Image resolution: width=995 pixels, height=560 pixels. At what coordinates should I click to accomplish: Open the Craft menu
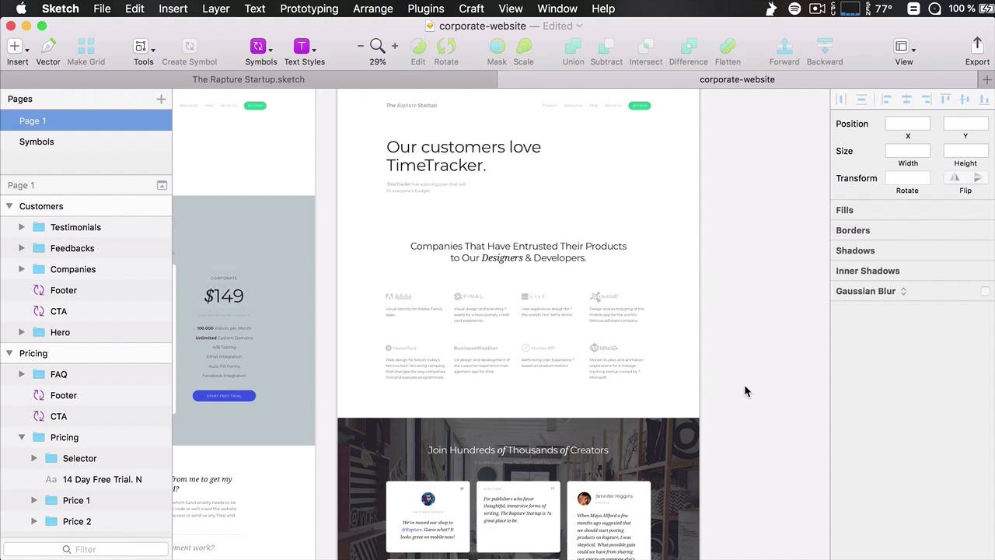(471, 9)
